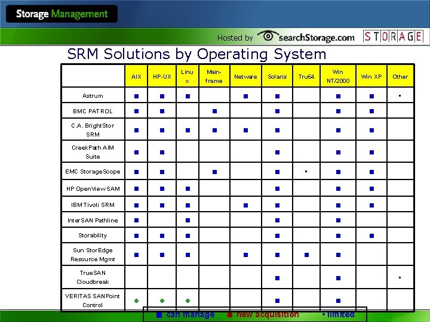Select the 'SRM Solutions by Operating System' title

196,54
